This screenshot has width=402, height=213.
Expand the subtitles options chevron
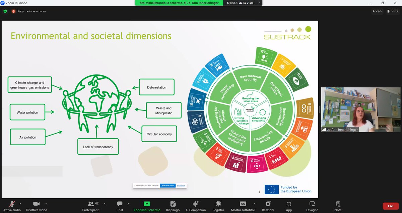(x=254, y=203)
